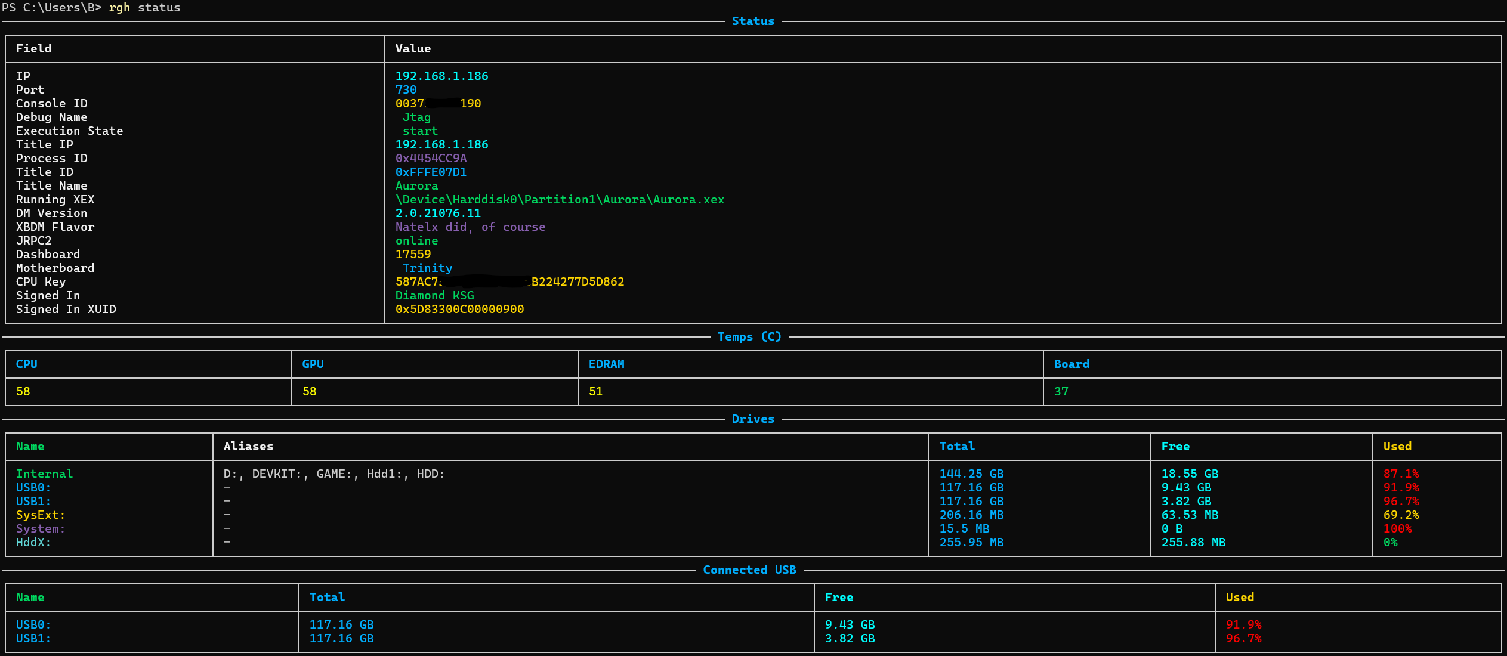The height and width of the screenshot is (656, 1507).
Task: Select the Board temperature value 37
Action: [1063, 391]
